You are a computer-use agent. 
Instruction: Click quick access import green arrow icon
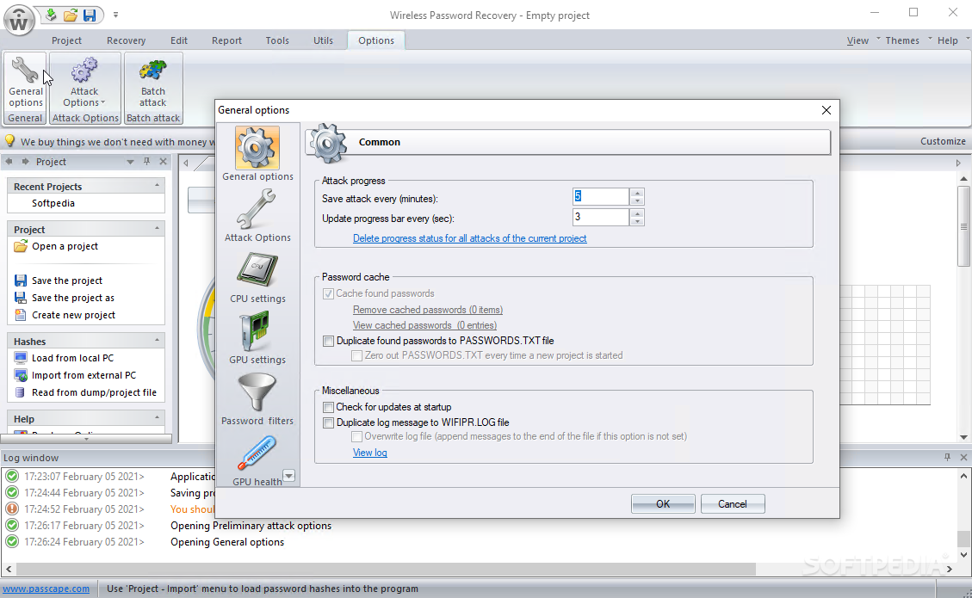click(x=51, y=15)
